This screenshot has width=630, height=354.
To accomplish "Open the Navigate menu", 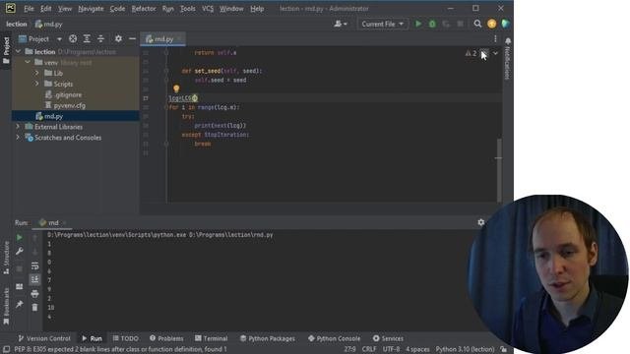I will point(91,9).
